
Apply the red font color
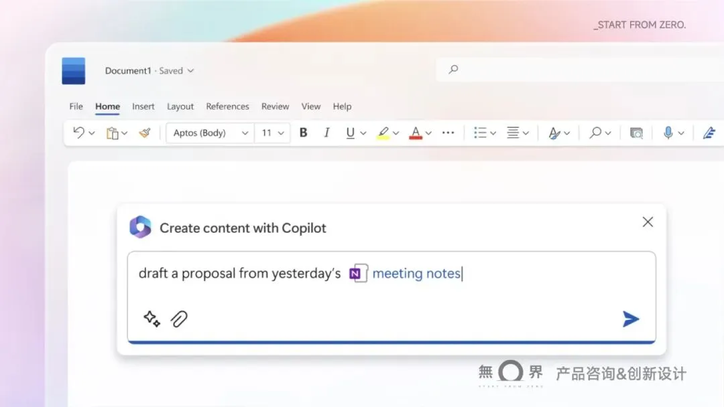click(x=416, y=133)
